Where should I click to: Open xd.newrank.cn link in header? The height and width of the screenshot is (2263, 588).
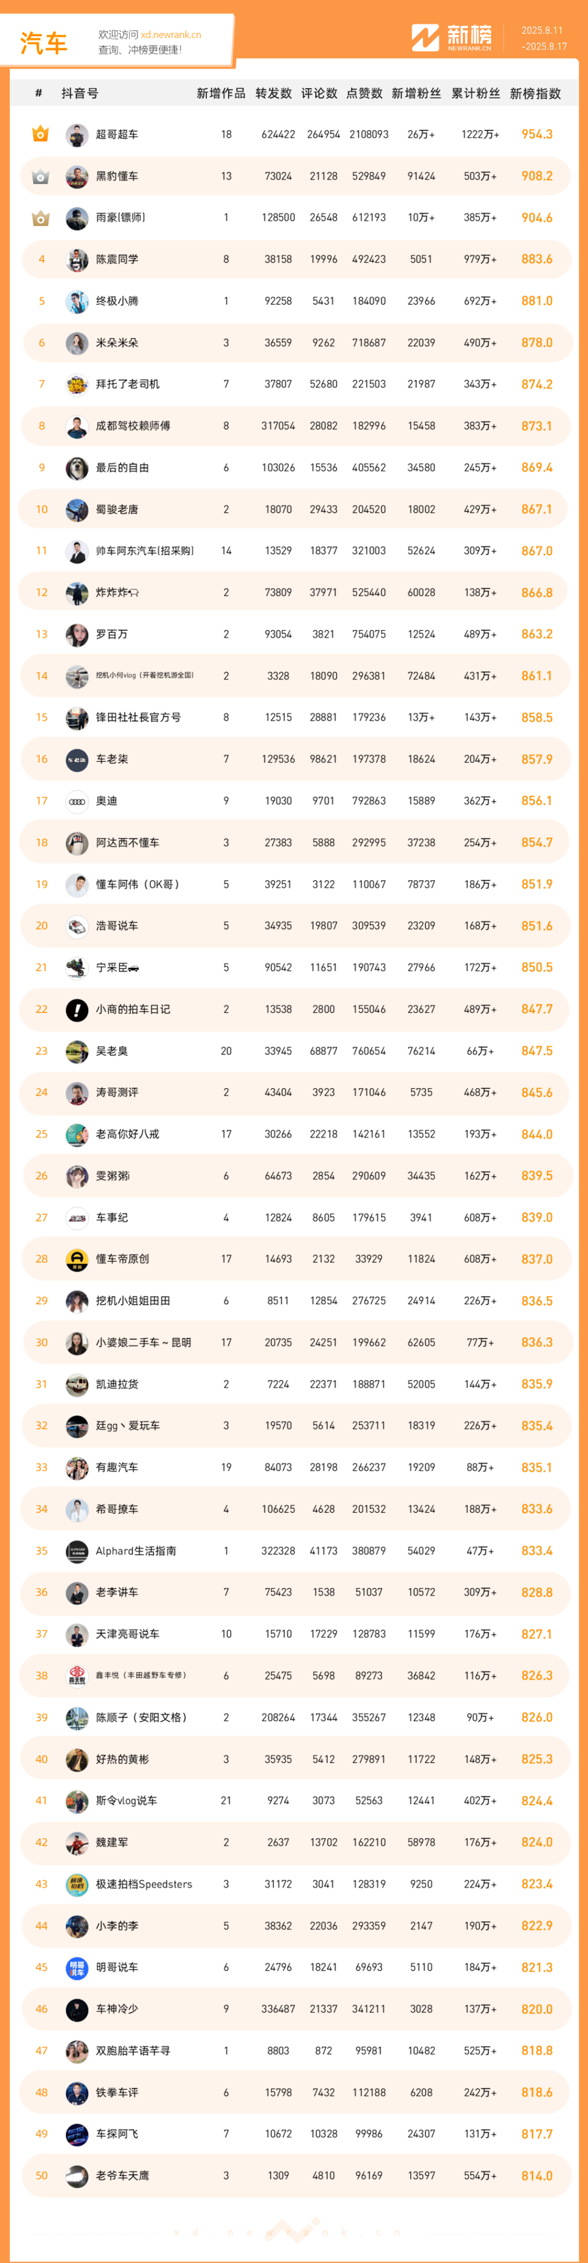tap(170, 35)
